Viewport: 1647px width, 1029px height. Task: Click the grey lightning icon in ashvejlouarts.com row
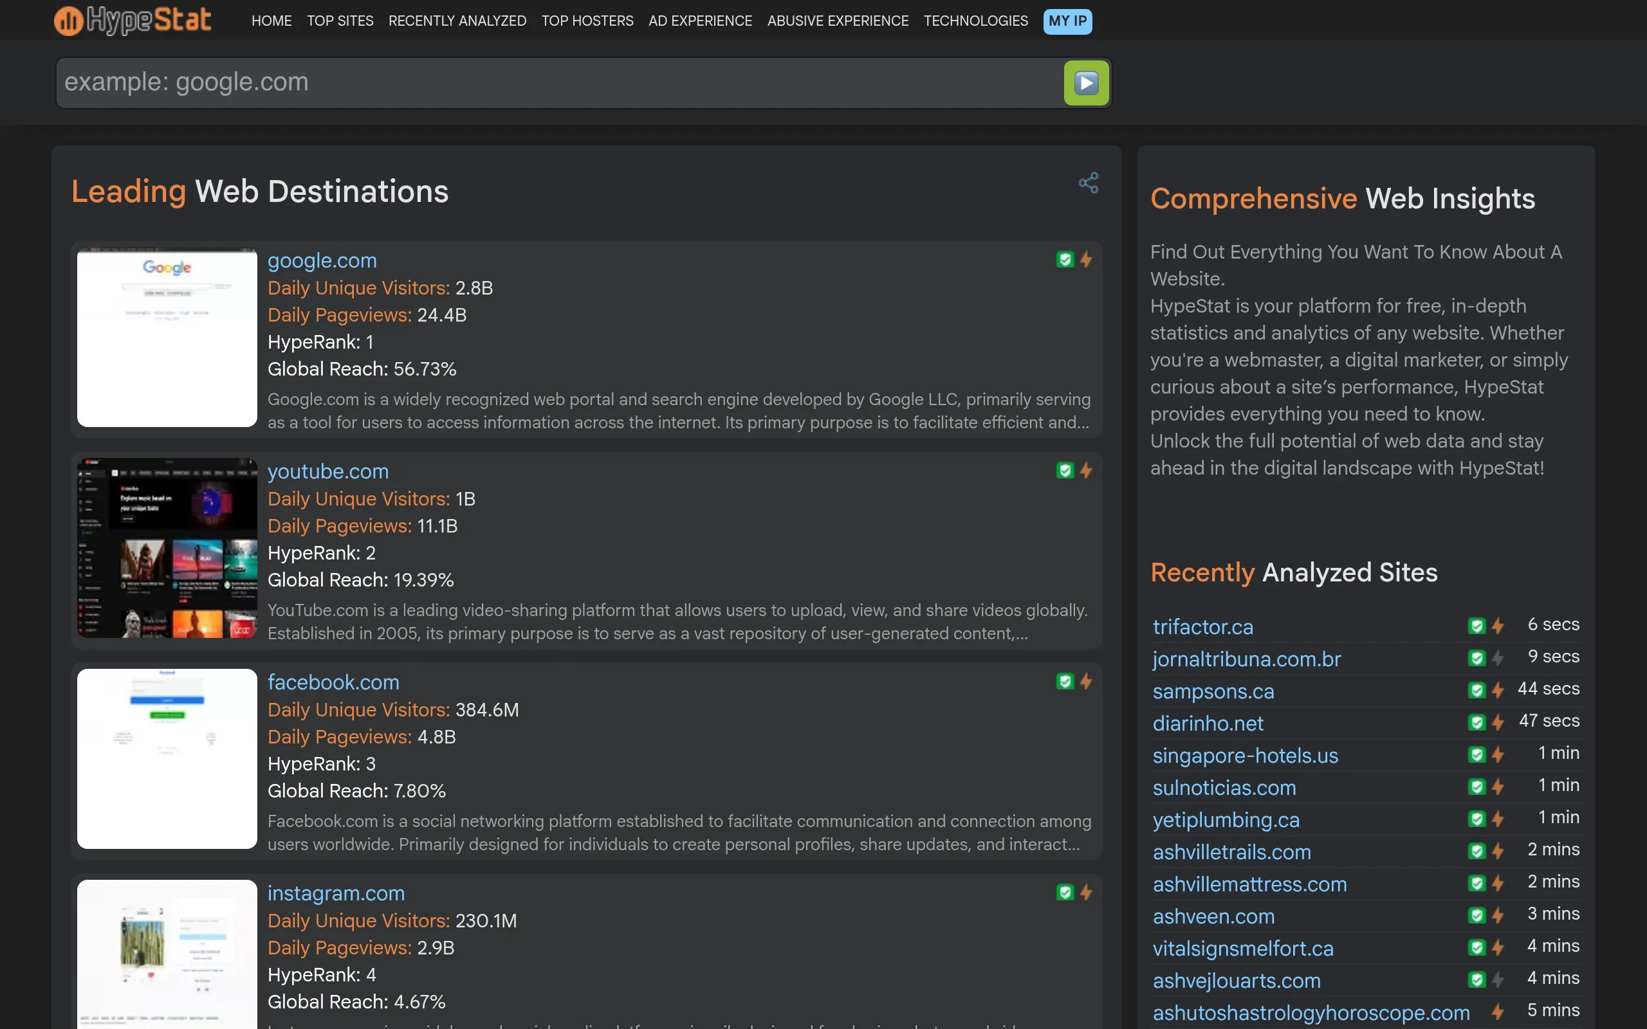1497,979
